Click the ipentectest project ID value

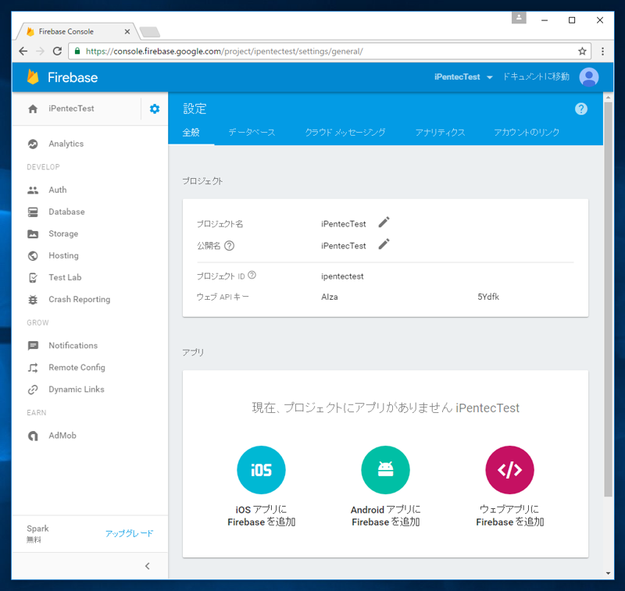342,276
